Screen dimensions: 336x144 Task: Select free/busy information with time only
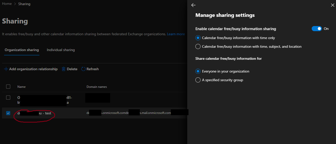pos(198,38)
